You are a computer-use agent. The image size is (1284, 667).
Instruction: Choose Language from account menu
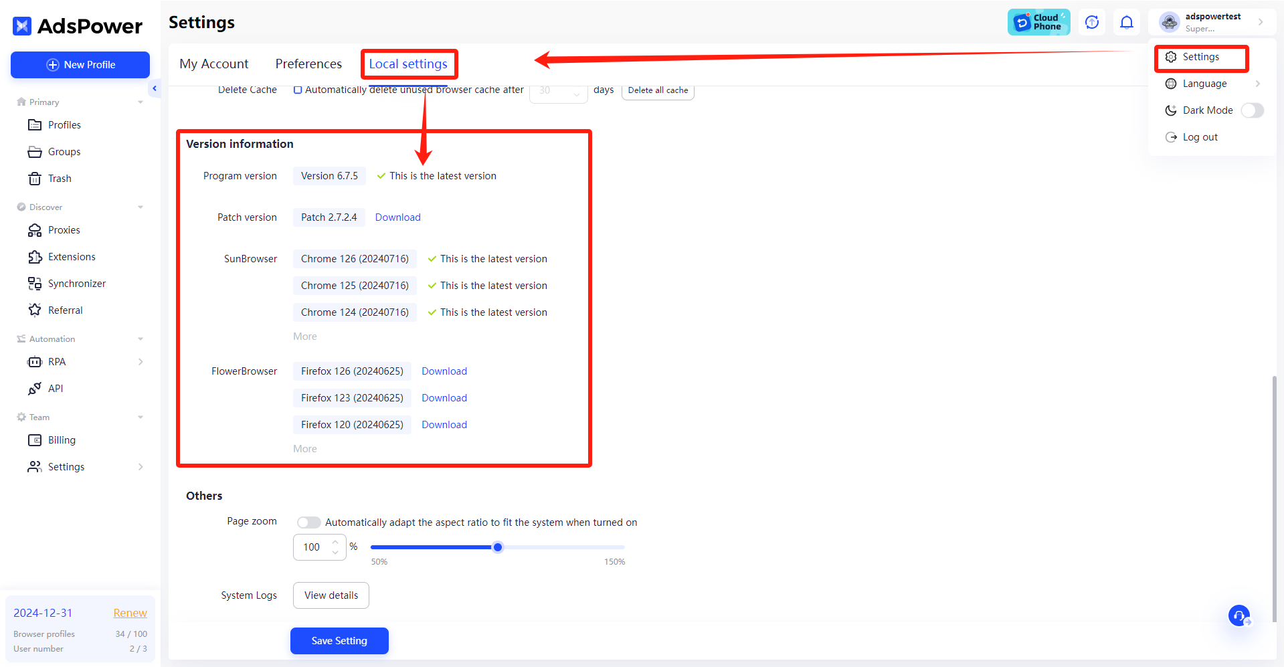(x=1205, y=84)
